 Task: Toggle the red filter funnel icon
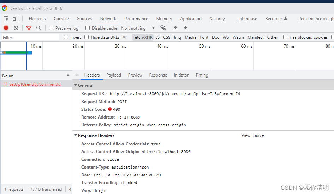pos(29,28)
